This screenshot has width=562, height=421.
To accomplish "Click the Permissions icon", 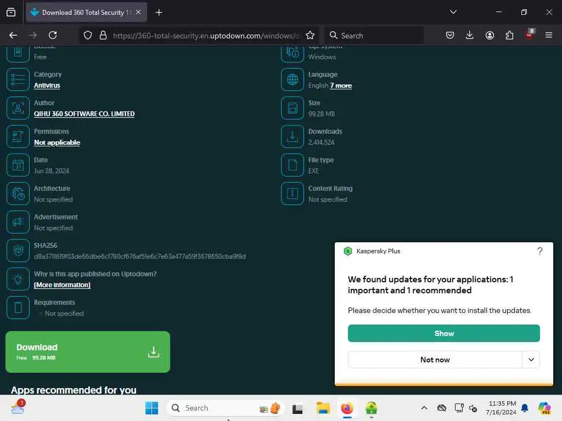I will pos(18,136).
